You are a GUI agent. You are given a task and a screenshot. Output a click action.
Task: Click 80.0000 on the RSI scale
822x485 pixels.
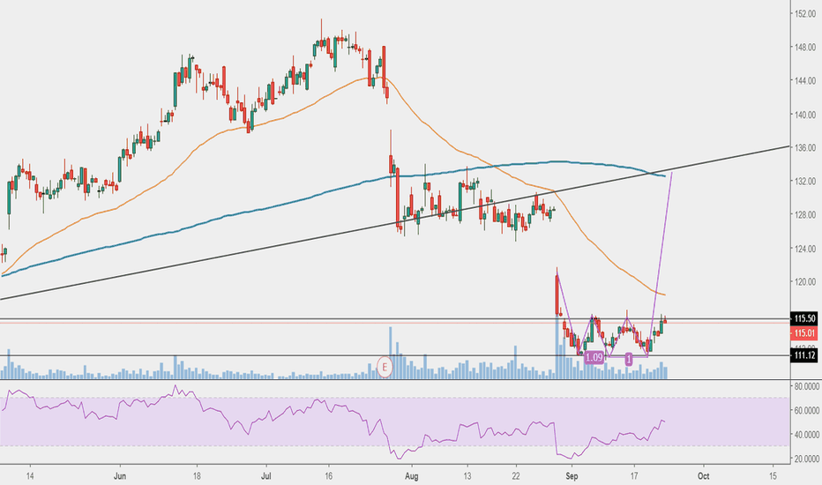806,386
